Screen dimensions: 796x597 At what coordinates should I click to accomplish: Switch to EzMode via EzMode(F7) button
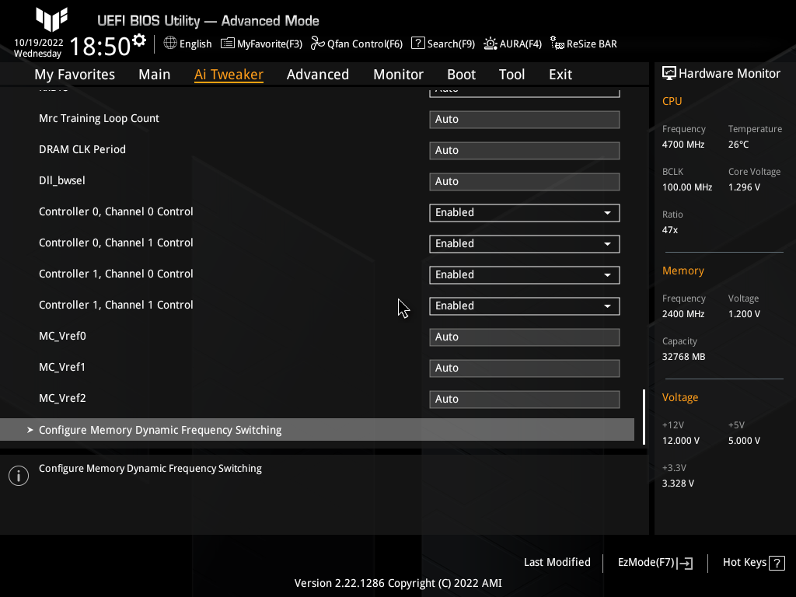tap(654, 562)
